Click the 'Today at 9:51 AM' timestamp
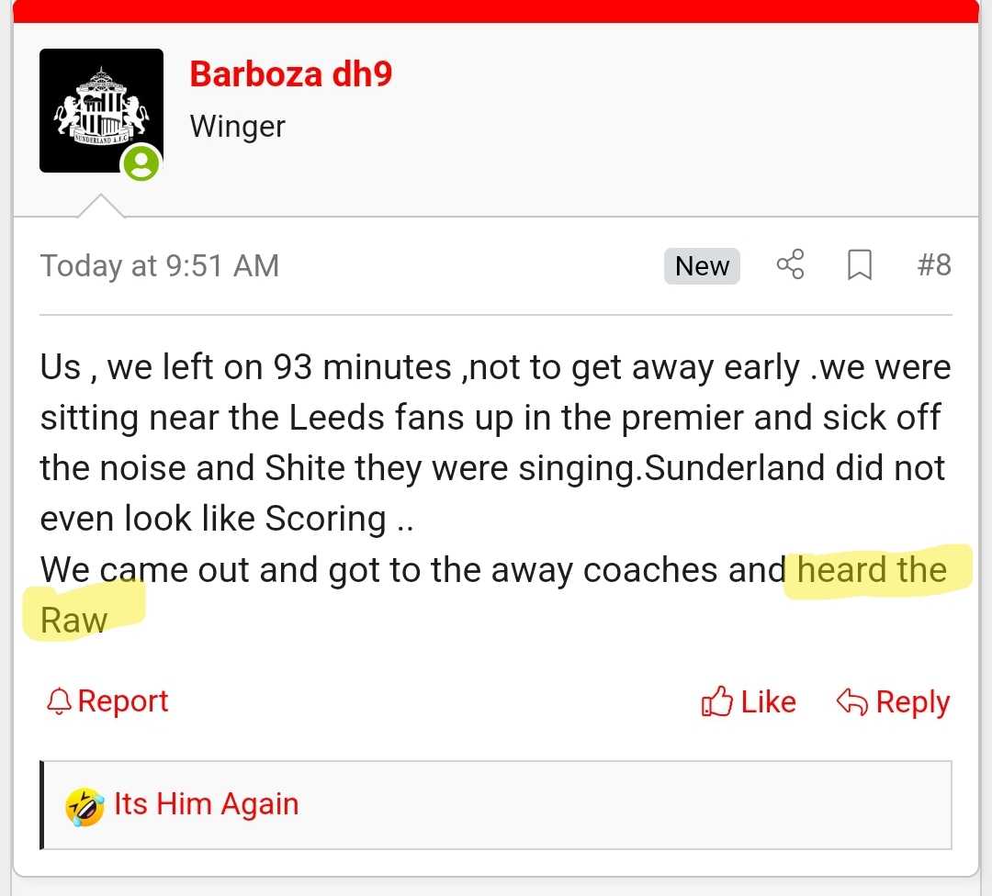 (160, 265)
